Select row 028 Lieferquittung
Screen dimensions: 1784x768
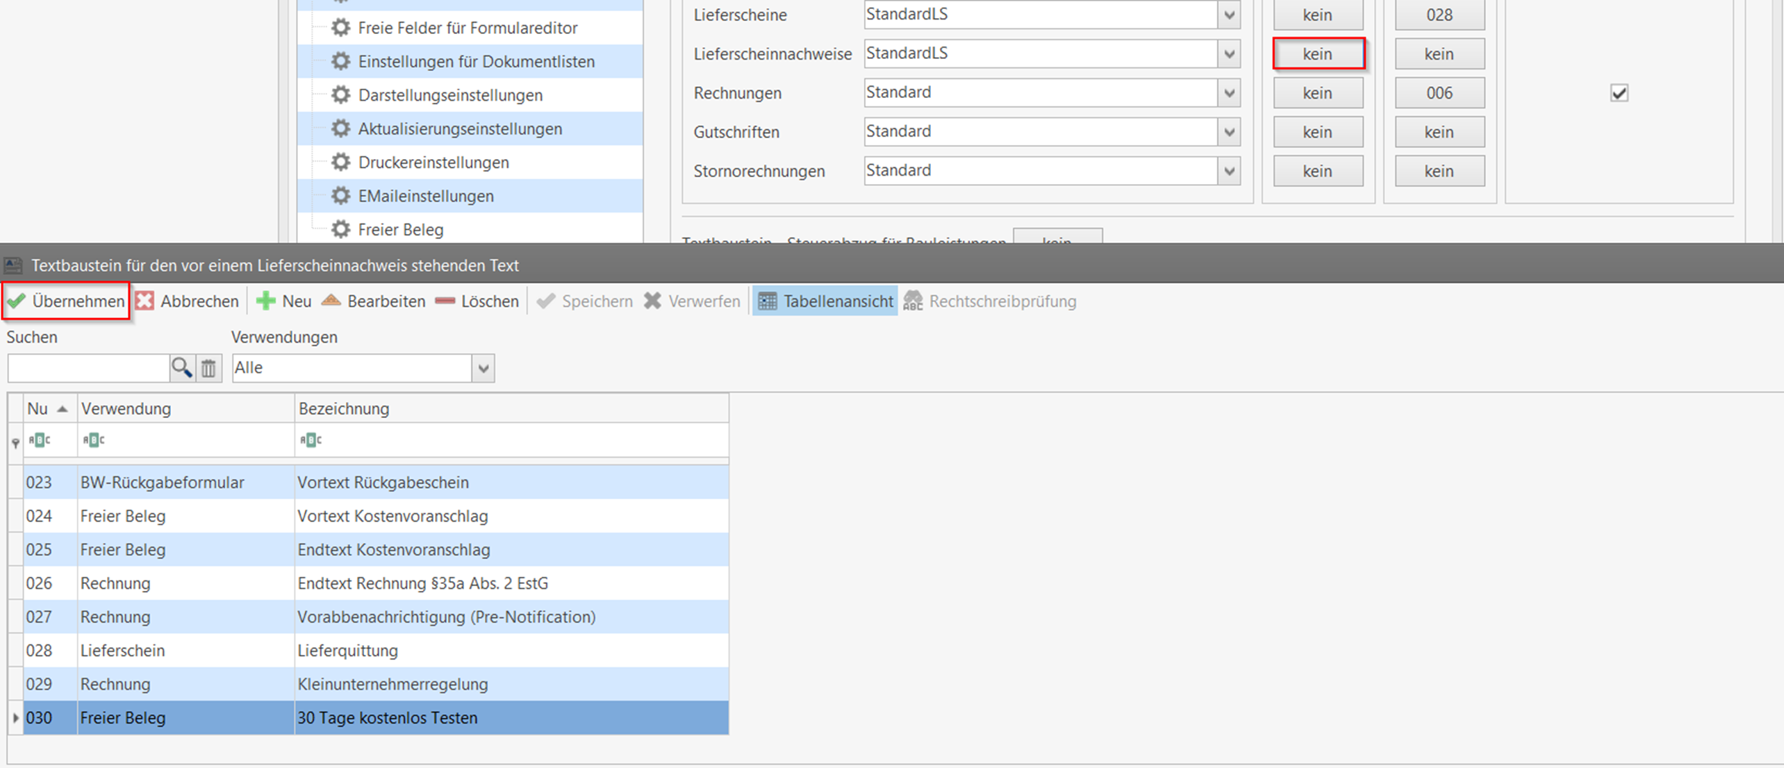[347, 651]
